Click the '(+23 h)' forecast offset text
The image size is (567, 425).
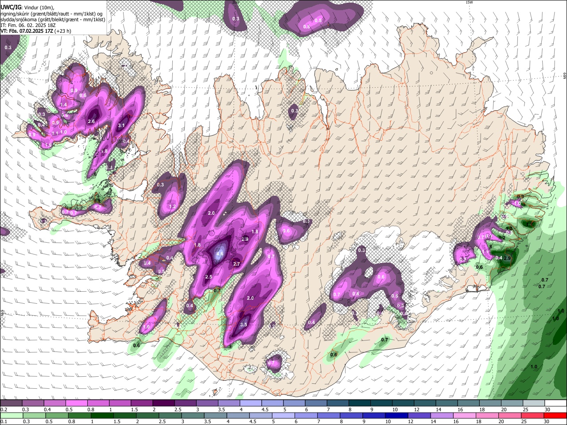click(x=63, y=31)
